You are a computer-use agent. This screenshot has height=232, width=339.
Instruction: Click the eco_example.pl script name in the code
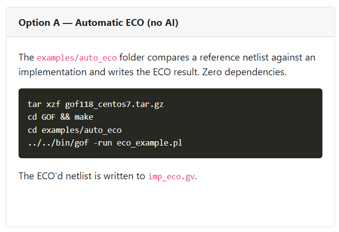click(149, 143)
